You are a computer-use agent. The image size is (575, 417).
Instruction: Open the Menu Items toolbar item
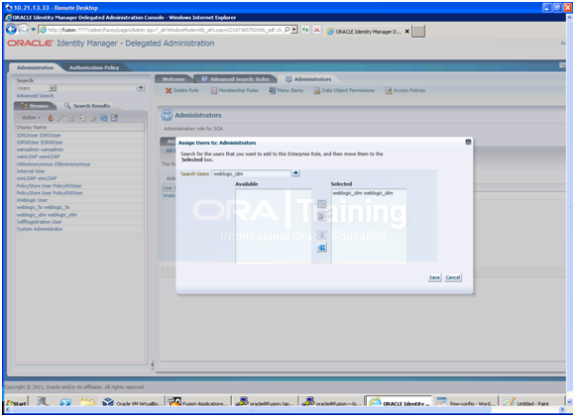pyautogui.click(x=287, y=90)
